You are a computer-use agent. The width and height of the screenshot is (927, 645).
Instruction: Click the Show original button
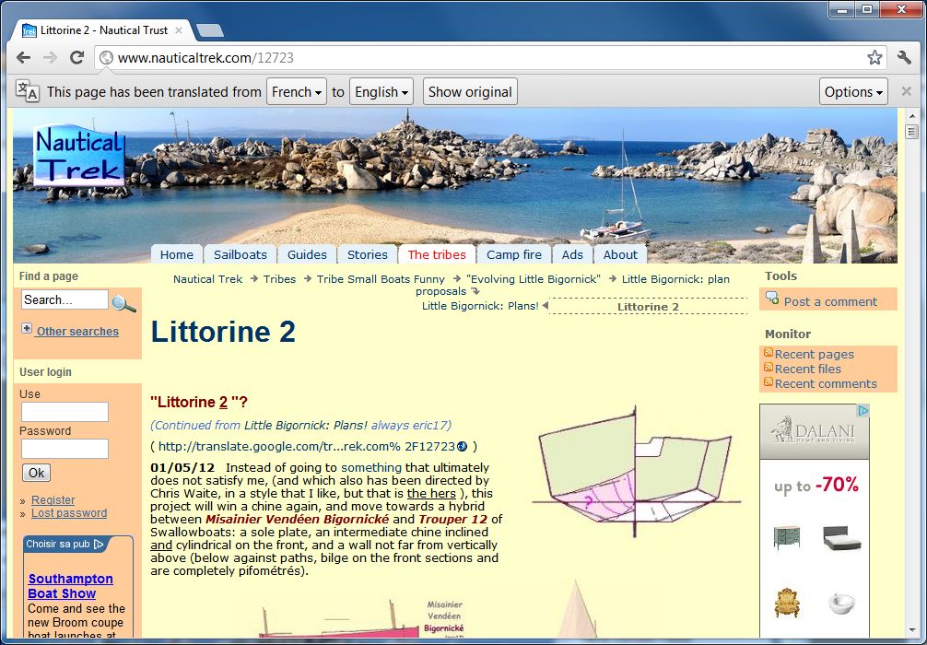(x=470, y=92)
